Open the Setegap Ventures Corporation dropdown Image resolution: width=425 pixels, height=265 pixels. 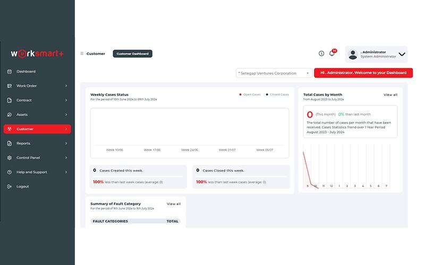tap(274, 73)
